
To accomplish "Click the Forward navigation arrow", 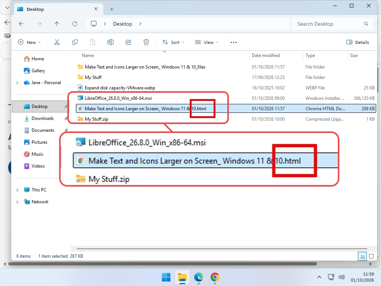I will tap(39, 24).
